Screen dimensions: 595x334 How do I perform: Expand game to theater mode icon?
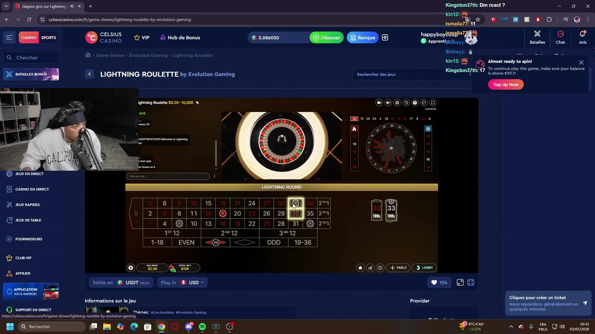[x=460, y=283]
